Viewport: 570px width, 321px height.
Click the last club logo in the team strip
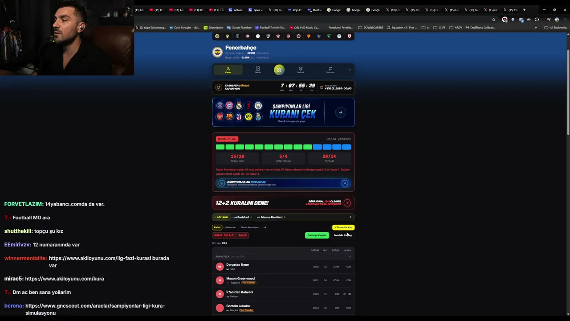[349, 36]
